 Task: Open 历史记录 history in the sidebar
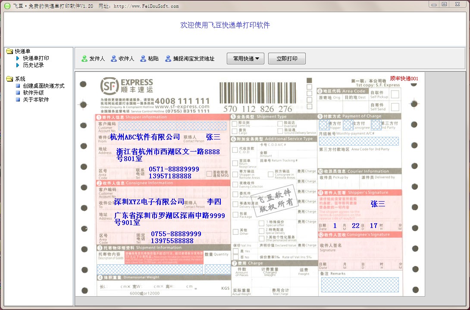(33, 65)
